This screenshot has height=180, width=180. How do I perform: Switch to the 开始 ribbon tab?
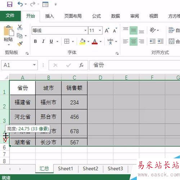pos(31,16)
